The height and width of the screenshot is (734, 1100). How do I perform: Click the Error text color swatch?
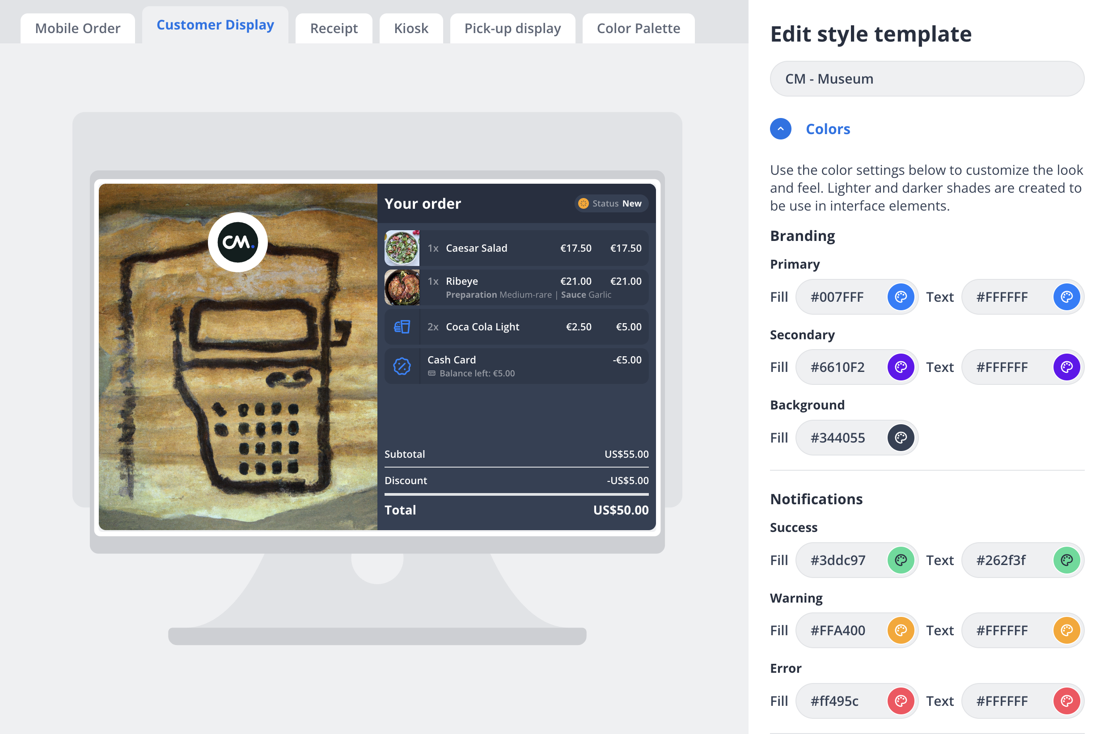[1066, 701]
